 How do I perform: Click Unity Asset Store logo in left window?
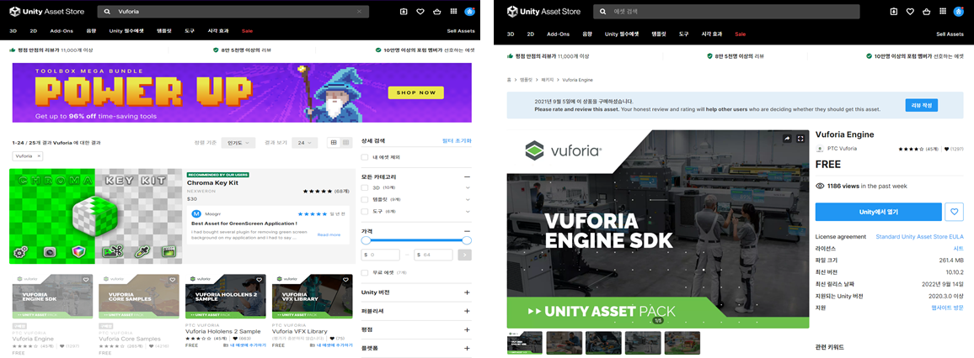(x=47, y=11)
